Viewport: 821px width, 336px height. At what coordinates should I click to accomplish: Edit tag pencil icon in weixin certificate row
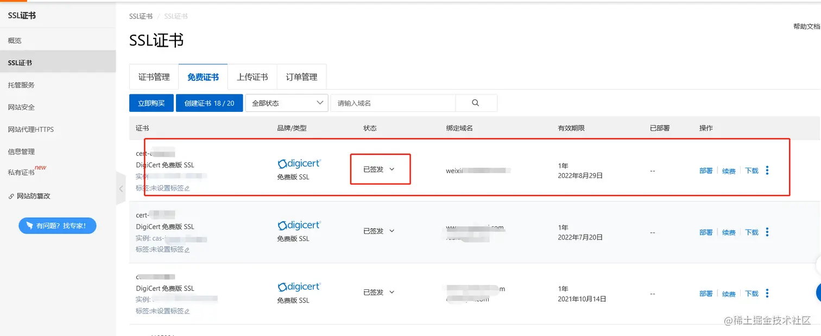pyautogui.click(x=187, y=188)
